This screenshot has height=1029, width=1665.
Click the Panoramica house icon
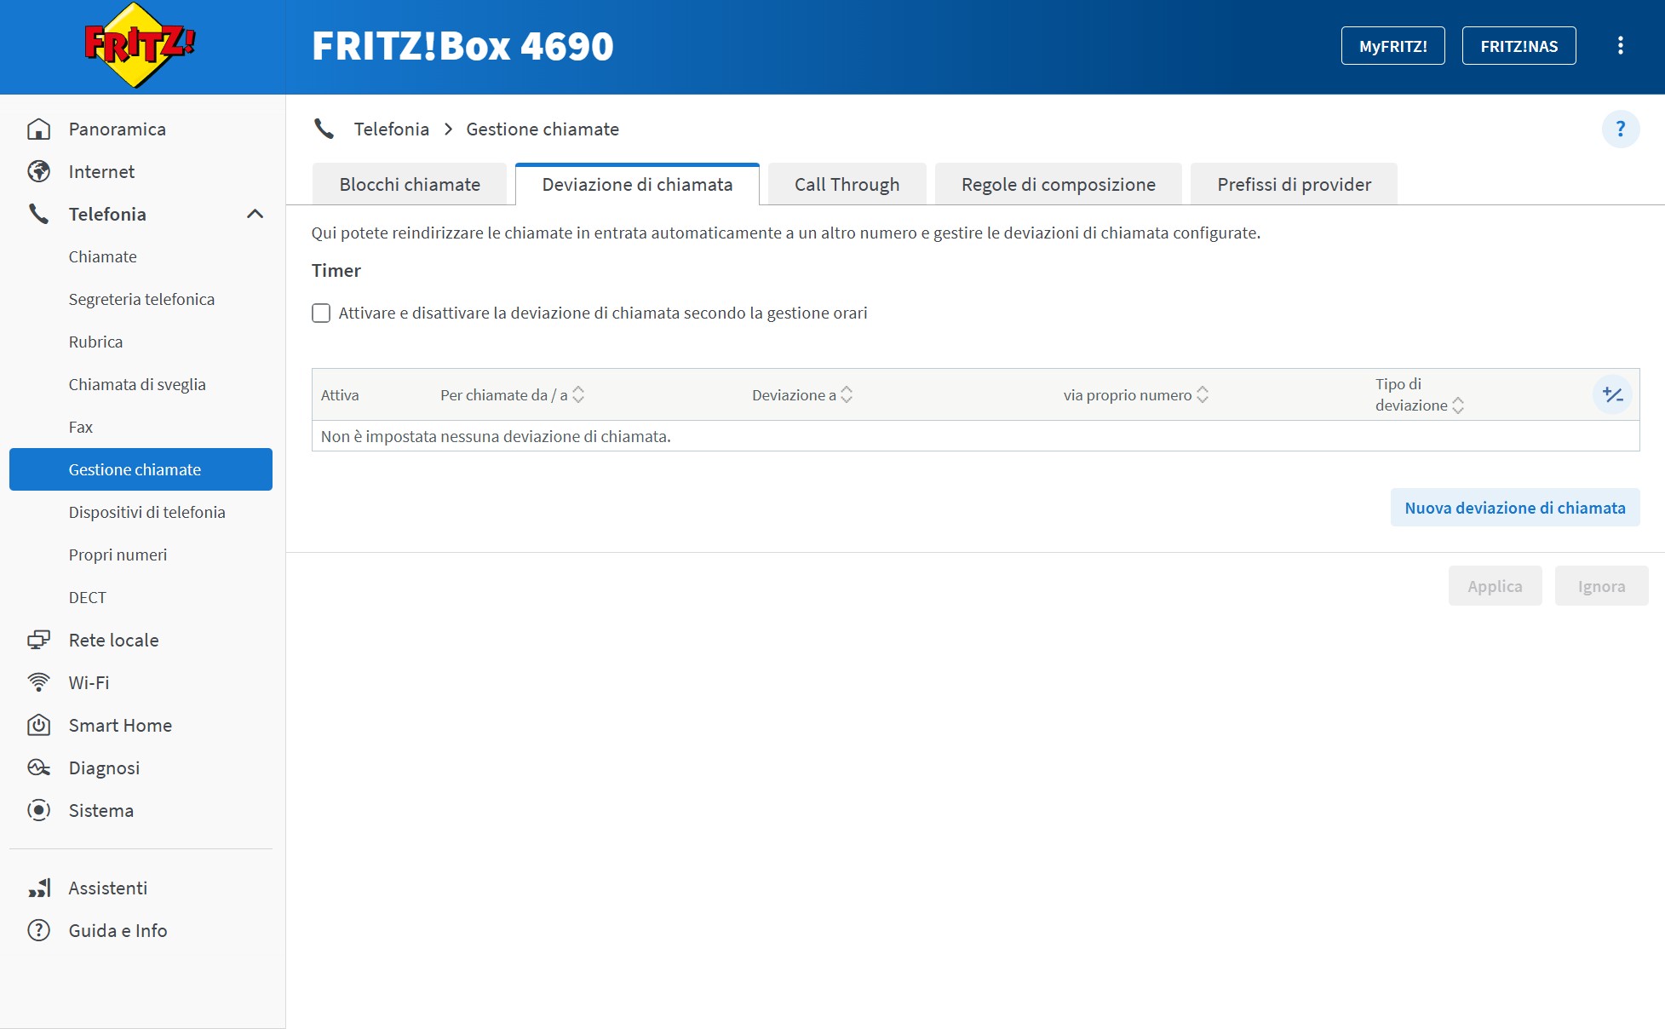pos(38,129)
